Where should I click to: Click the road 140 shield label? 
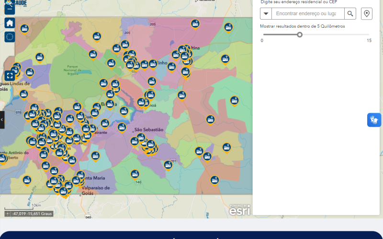[x=138, y=182]
